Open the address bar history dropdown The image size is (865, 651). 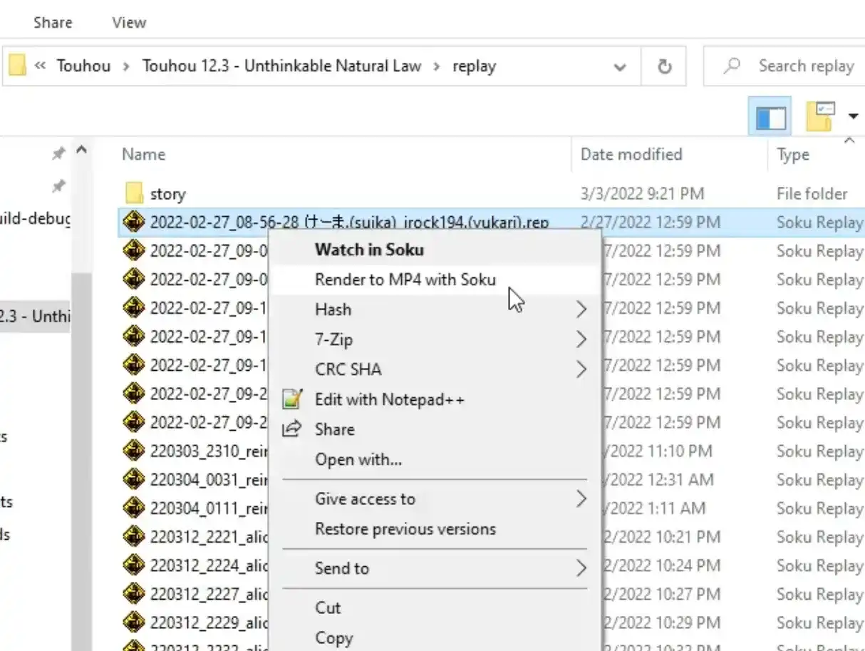tap(620, 67)
